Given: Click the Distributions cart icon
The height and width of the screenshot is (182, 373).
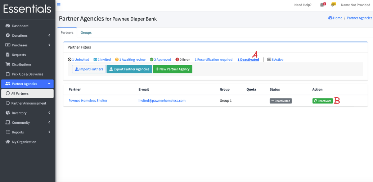Looking at the screenshot, I should [8, 64].
